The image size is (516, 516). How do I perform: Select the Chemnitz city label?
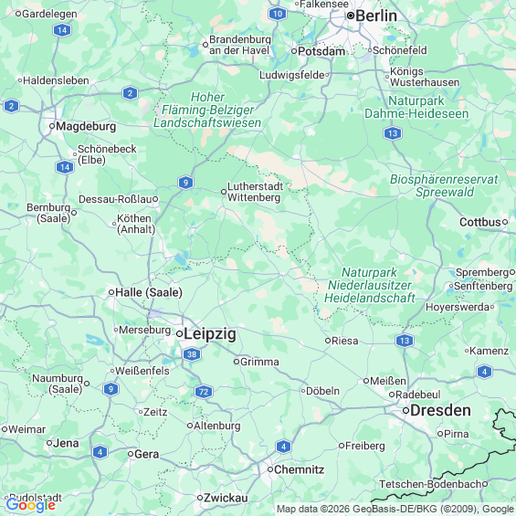tap(299, 469)
